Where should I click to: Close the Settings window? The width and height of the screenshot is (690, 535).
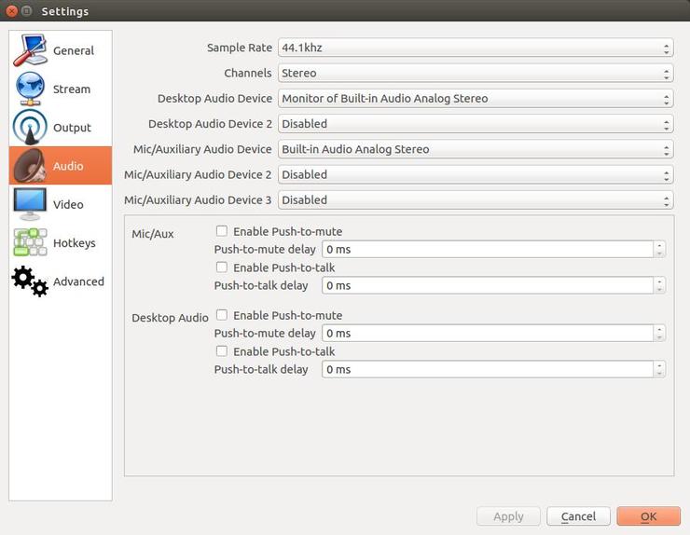(12, 11)
